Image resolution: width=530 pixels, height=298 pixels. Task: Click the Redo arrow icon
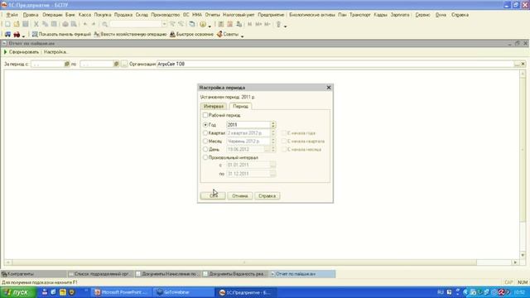[x=94, y=24]
